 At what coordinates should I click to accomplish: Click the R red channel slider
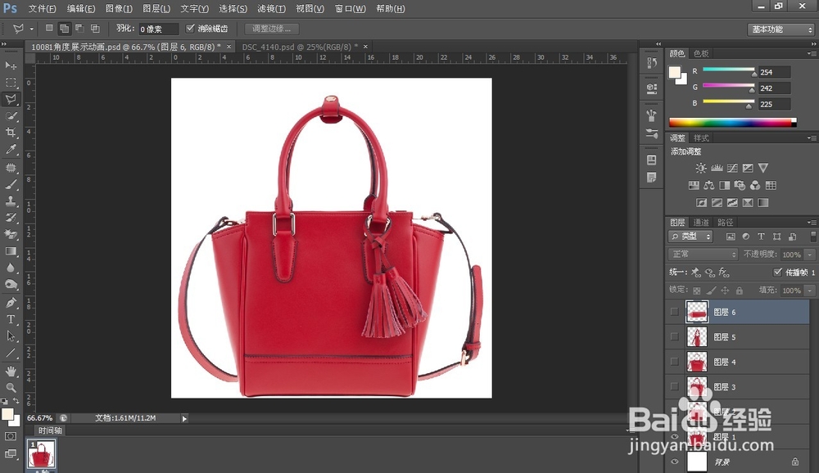click(729, 70)
